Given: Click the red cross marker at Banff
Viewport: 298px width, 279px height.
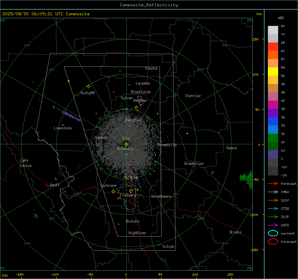Looking at the screenshot, I should (47, 185).
